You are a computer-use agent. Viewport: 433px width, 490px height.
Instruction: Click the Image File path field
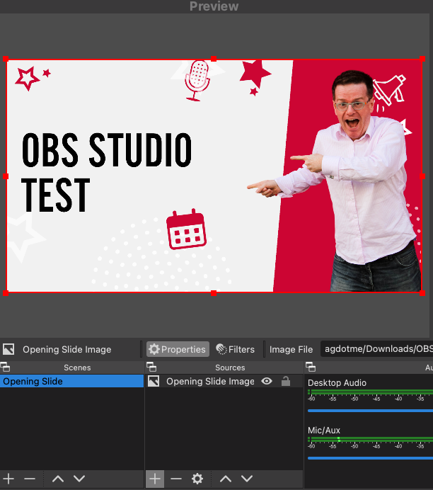[x=376, y=349]
